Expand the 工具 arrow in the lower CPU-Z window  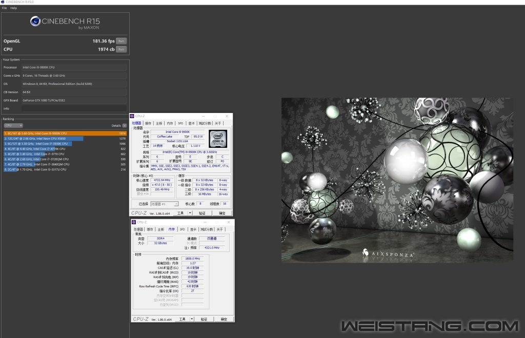192,319
